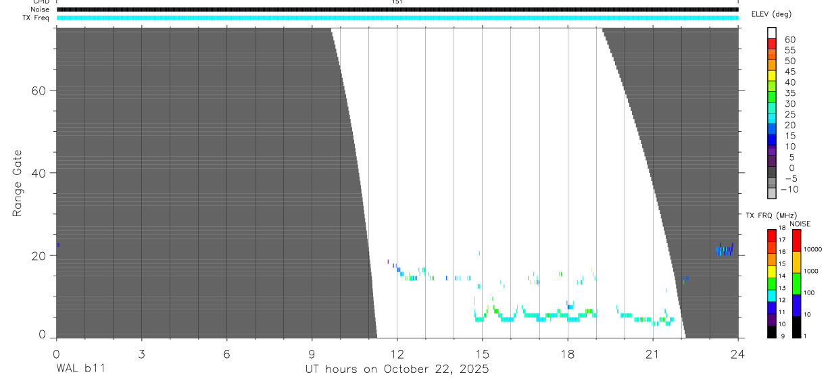Click the 'WAL b11' radar label

pos(80,369)
